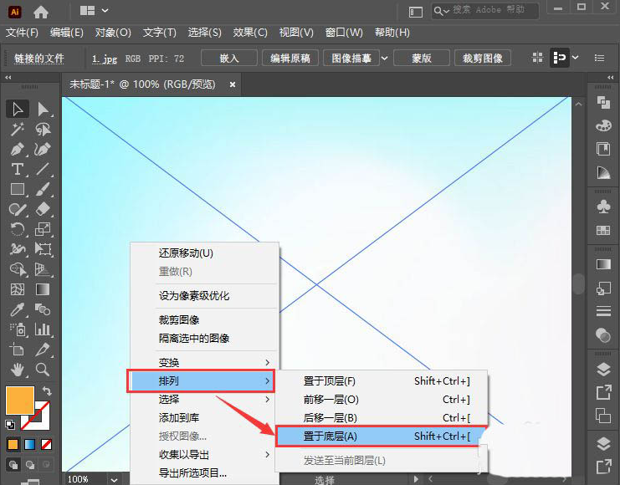The height and width of the screenshot is (485, 620).
Task: Select the Eraser tool
Action: pos(43,209)
